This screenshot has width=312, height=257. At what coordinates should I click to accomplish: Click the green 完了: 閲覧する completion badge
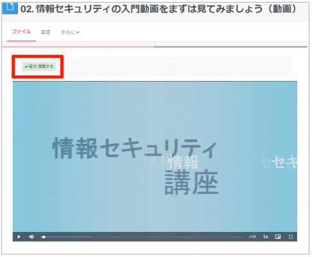pos(39,67)
